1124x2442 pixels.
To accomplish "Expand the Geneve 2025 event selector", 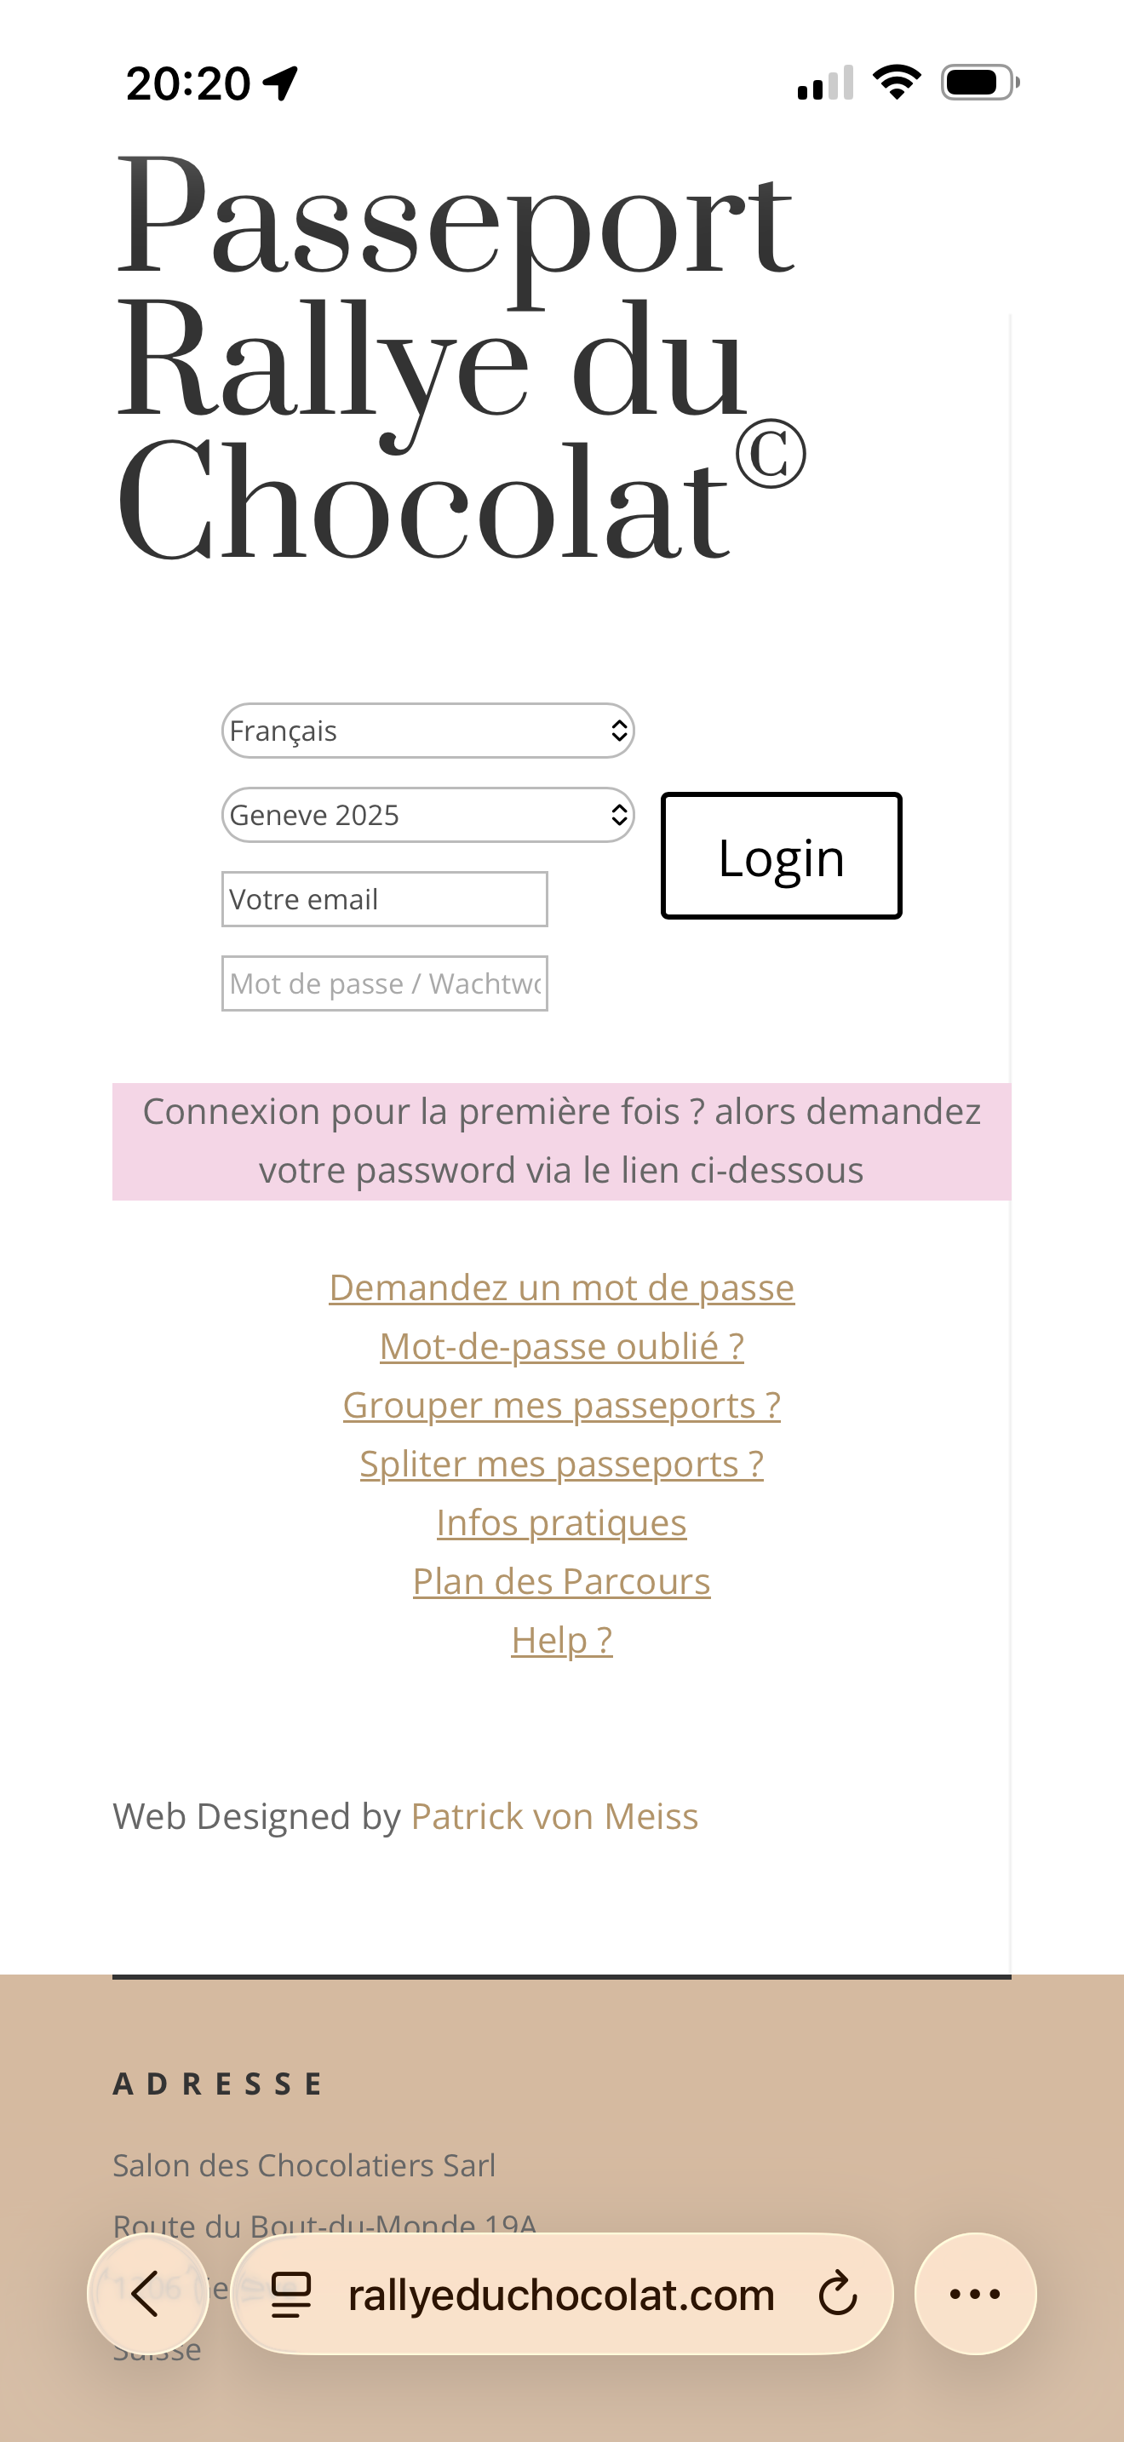I will [427, 813].
